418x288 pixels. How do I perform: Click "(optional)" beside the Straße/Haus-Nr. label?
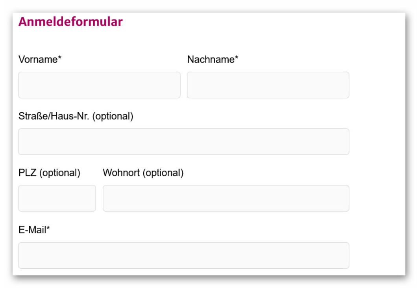tap(113, 117)
